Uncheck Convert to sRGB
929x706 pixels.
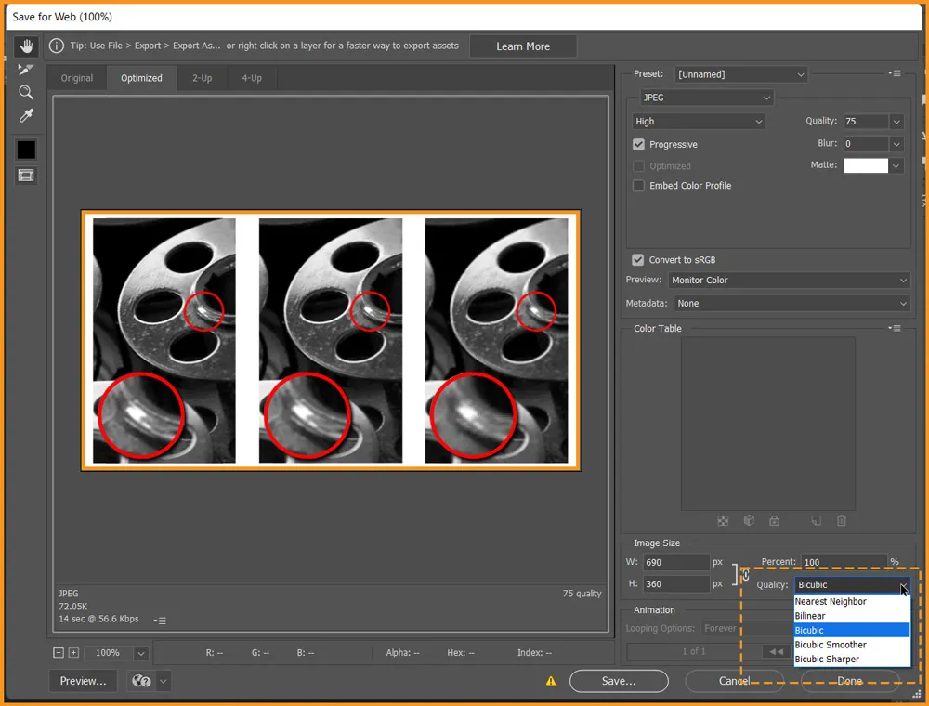tap(638, 259)
